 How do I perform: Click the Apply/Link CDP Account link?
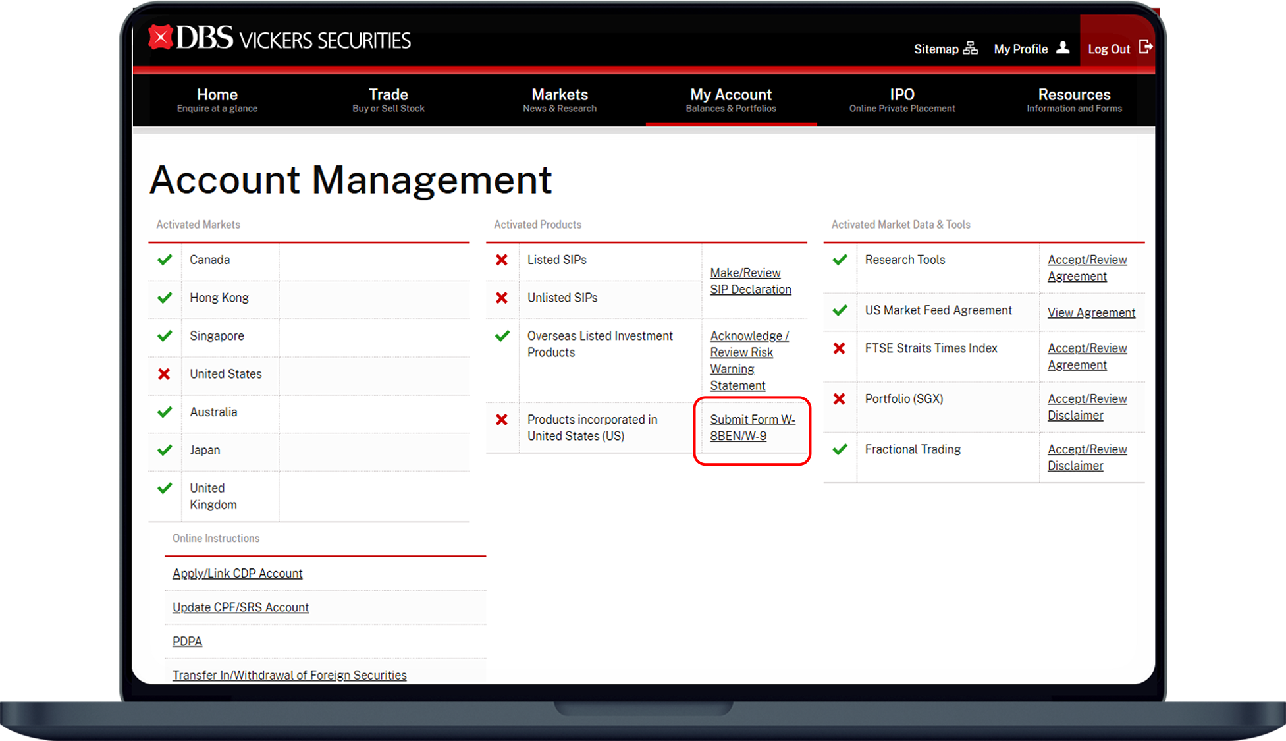(238, 574)
